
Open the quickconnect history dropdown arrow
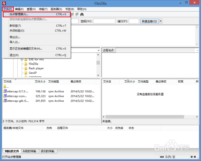[161, 21]
